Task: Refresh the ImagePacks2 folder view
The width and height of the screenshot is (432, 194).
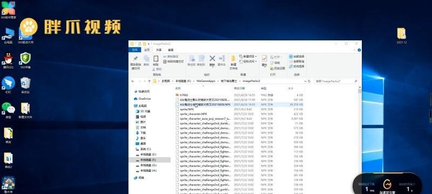Action: 309,81
